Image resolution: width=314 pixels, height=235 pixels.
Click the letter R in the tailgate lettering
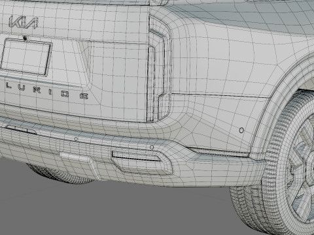[x=37, y=90]
